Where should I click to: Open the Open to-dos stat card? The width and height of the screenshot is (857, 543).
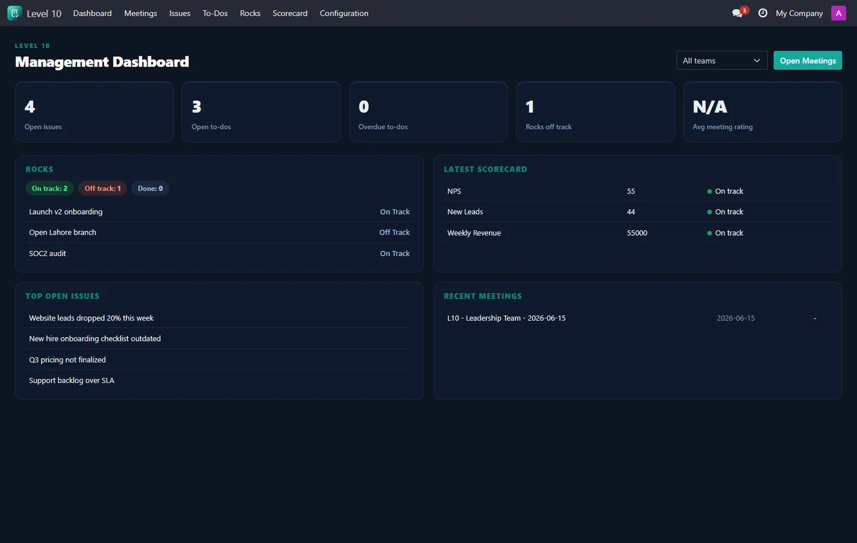point(261,112)
